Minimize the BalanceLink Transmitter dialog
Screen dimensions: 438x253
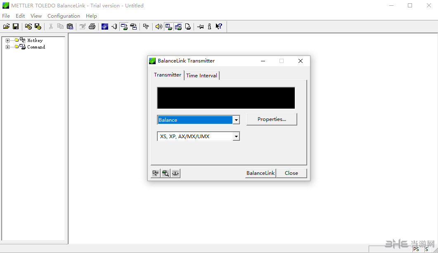(x=263, y=61)
